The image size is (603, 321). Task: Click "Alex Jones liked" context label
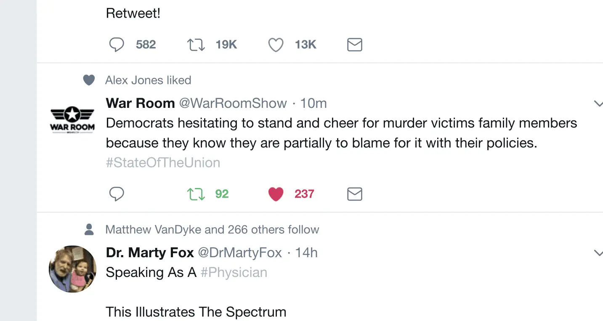pyautogui.click(x=148, y=80)
